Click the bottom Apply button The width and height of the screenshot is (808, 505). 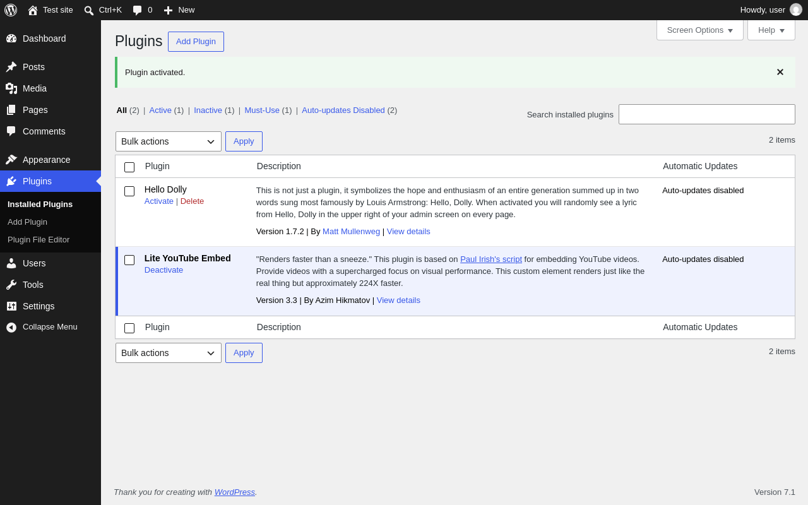coord(244,353)
